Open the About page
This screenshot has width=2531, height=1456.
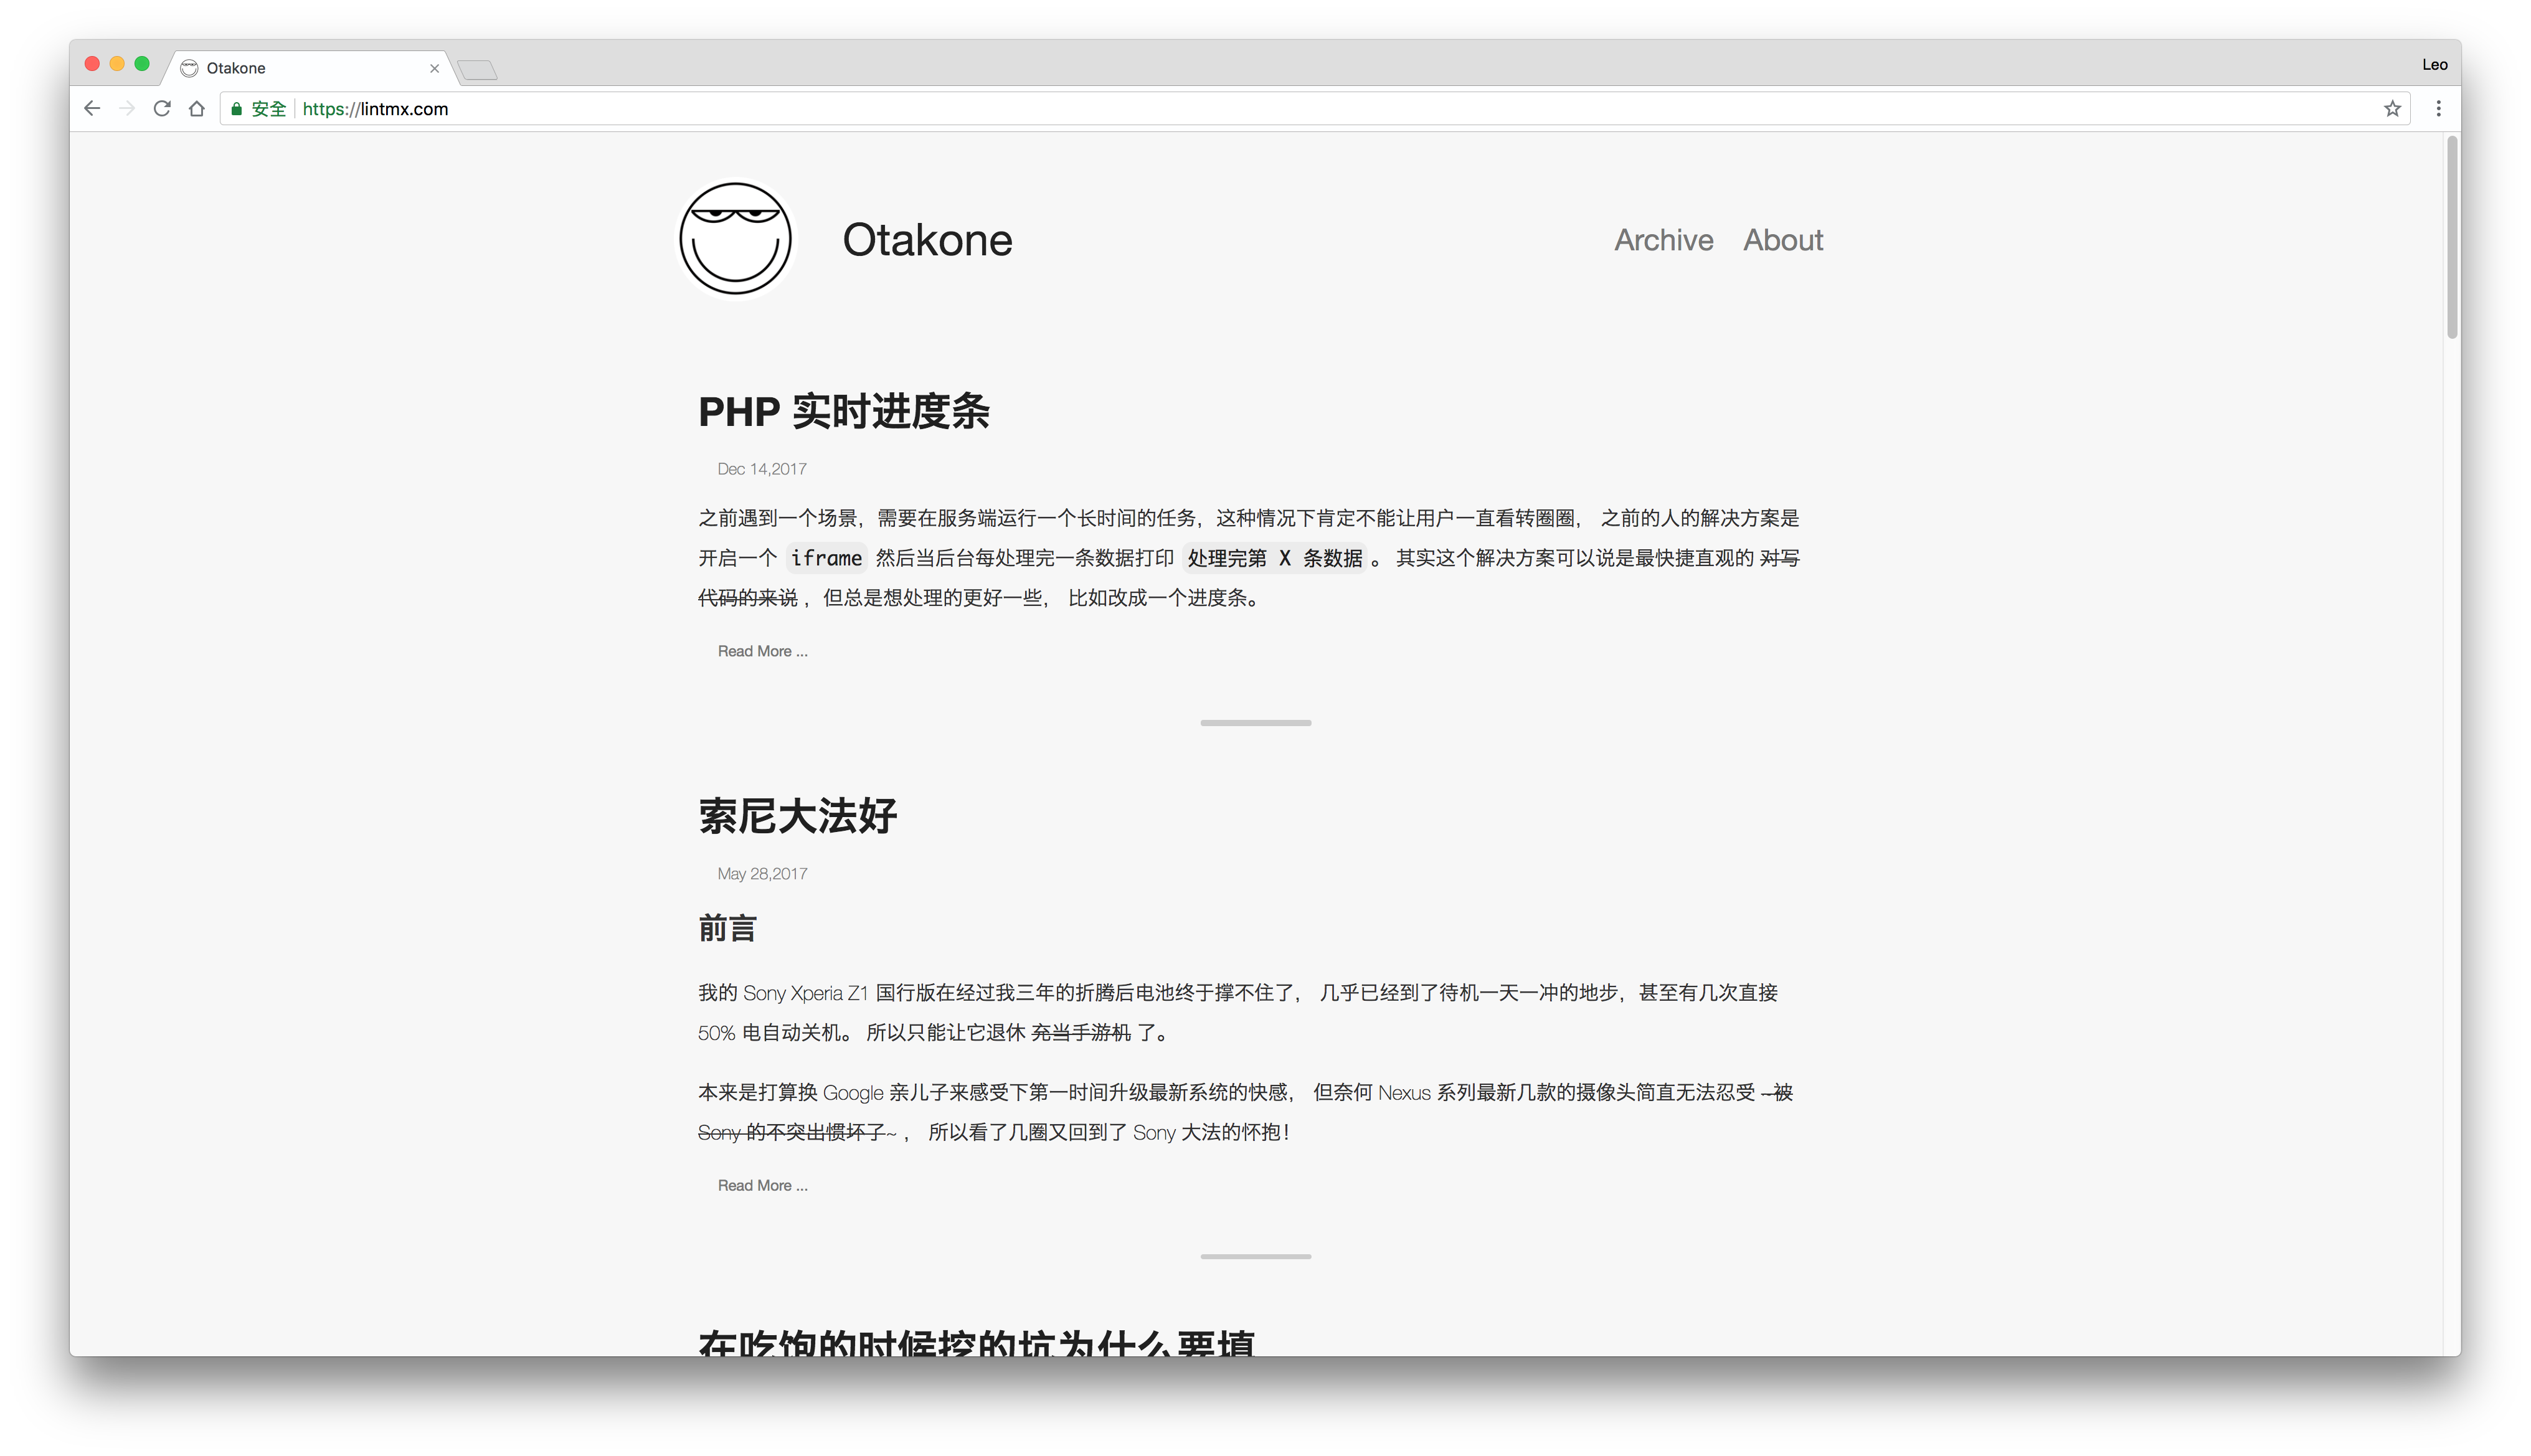1783,240
